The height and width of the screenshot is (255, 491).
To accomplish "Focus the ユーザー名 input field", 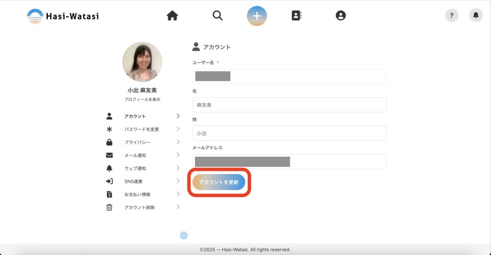I will point(289,76).
